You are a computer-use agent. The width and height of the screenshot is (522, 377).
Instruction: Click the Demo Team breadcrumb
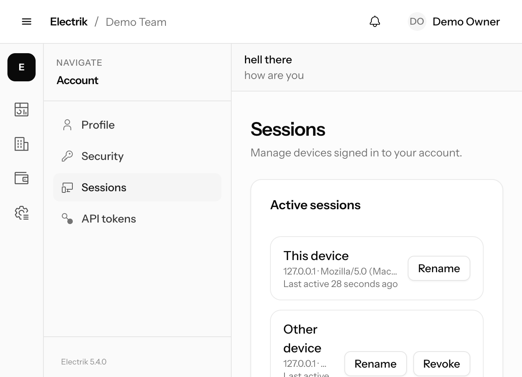136,22
